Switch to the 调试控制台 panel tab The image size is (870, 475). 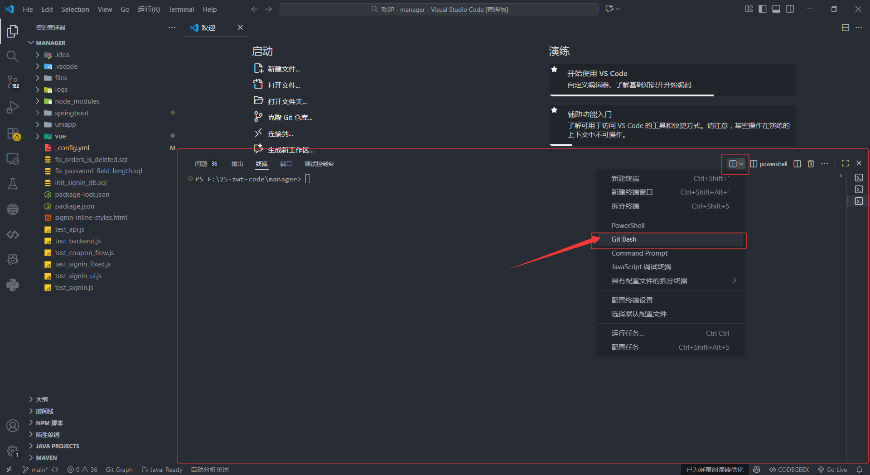point(319,164)
